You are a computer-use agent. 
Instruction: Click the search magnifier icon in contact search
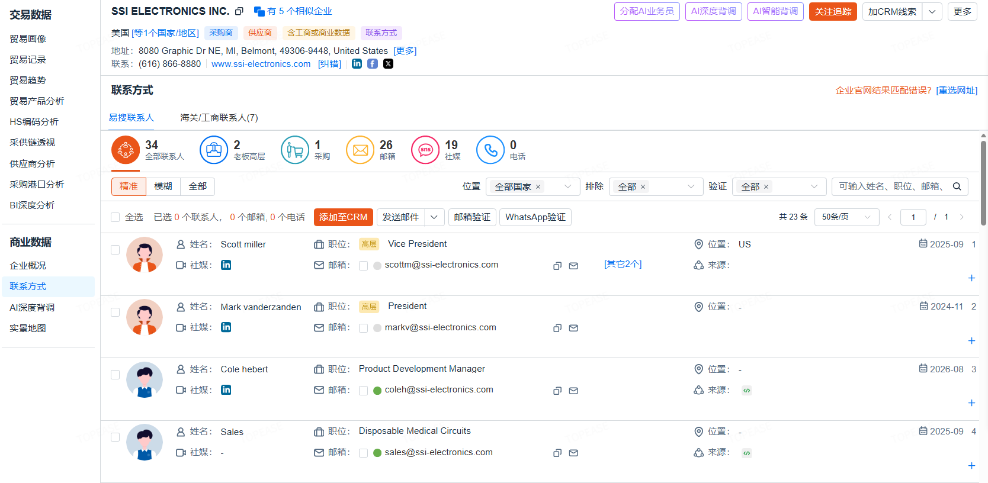coord(957,186)
